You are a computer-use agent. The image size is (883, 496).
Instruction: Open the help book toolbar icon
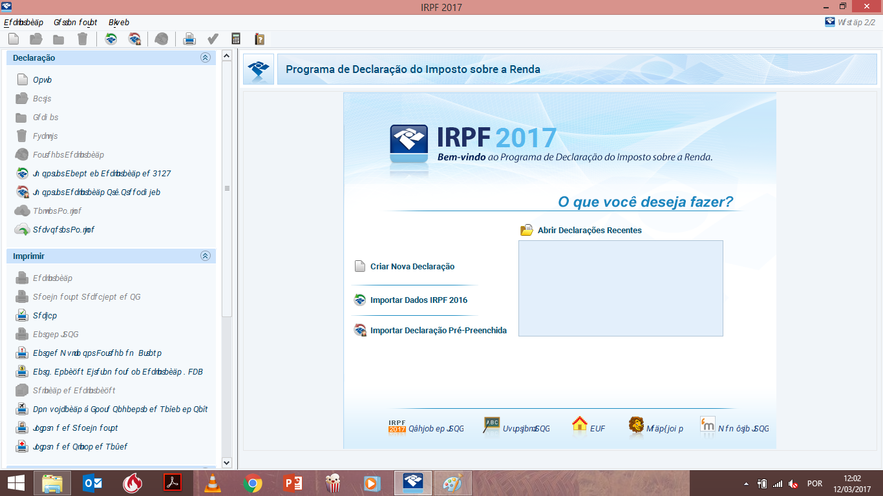(260, 39)
